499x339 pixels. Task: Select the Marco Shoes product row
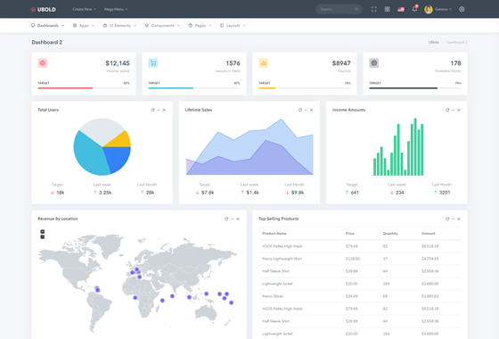click(360, 296)
